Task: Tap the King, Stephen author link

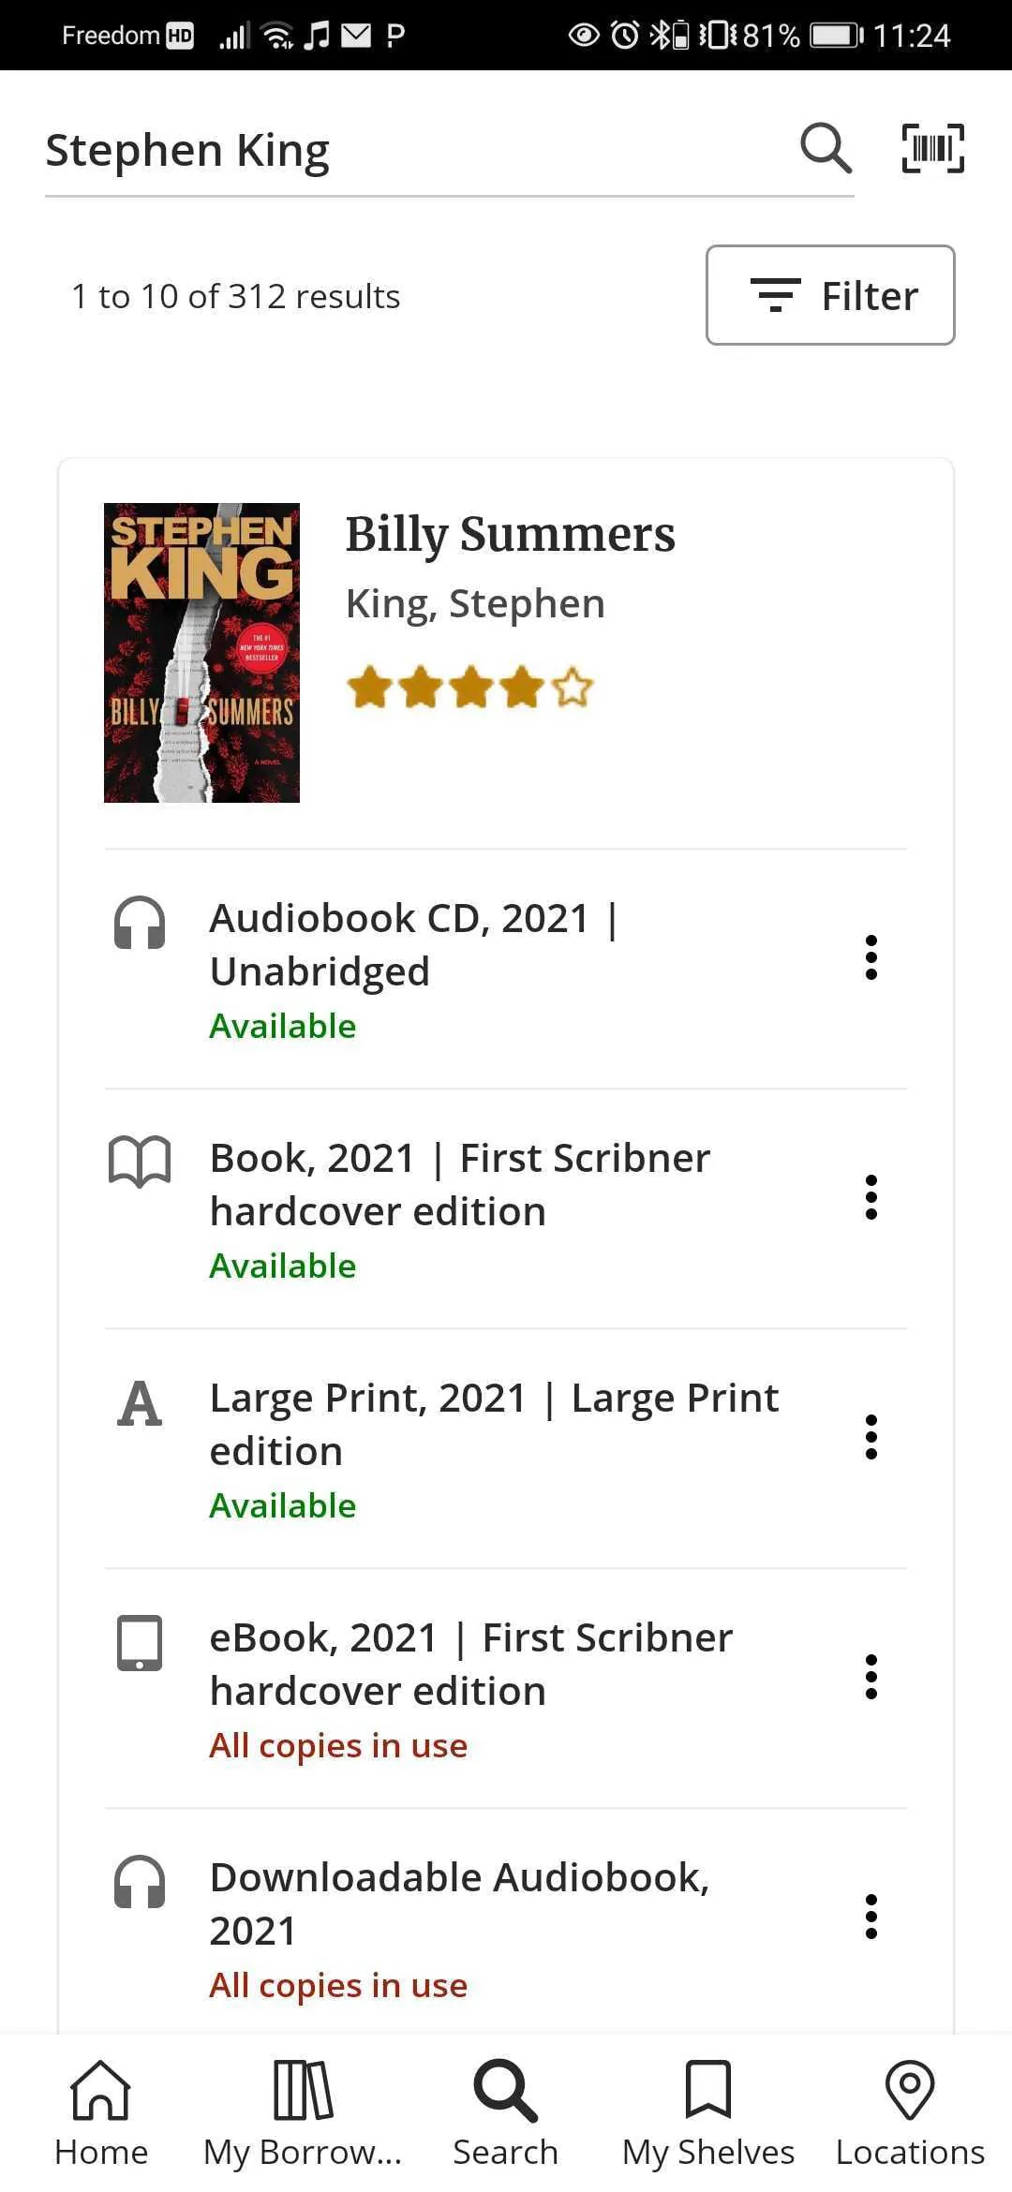Action: coord(475,604)
